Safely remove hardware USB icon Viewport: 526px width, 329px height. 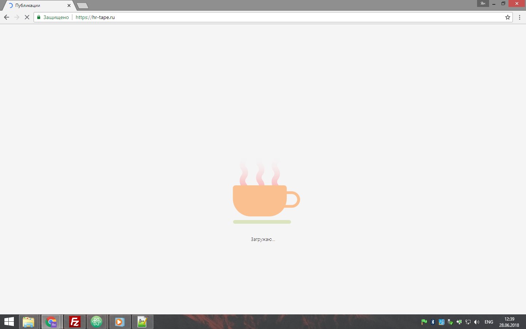click(450, 322)
